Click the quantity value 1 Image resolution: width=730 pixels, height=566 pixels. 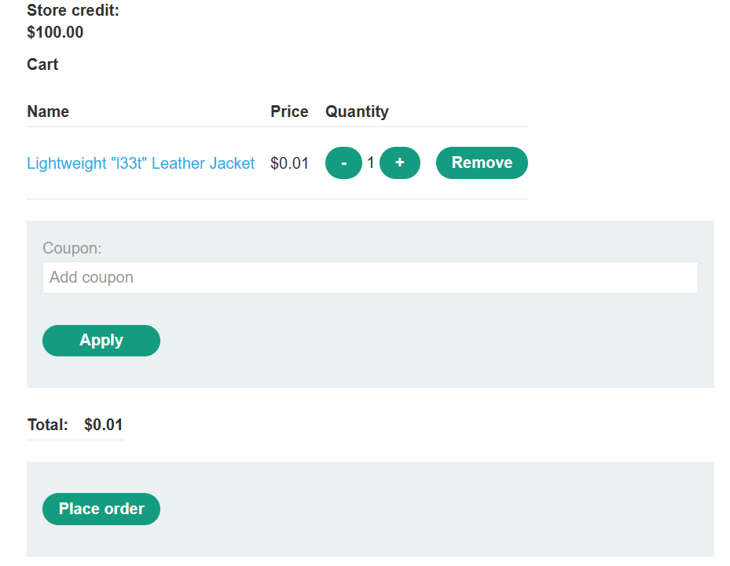pyautogui.click(x=371, y=162)
